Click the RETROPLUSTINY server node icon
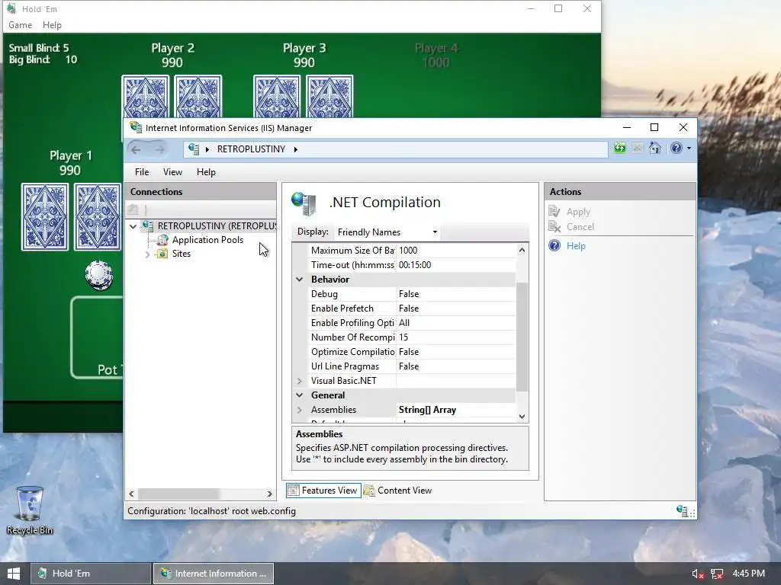This screenshot has width=781, height=585. (x=147, y=225)
